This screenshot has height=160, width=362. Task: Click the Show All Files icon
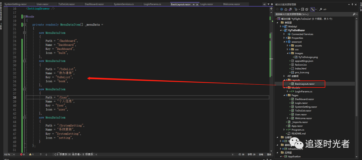point(307,9)
